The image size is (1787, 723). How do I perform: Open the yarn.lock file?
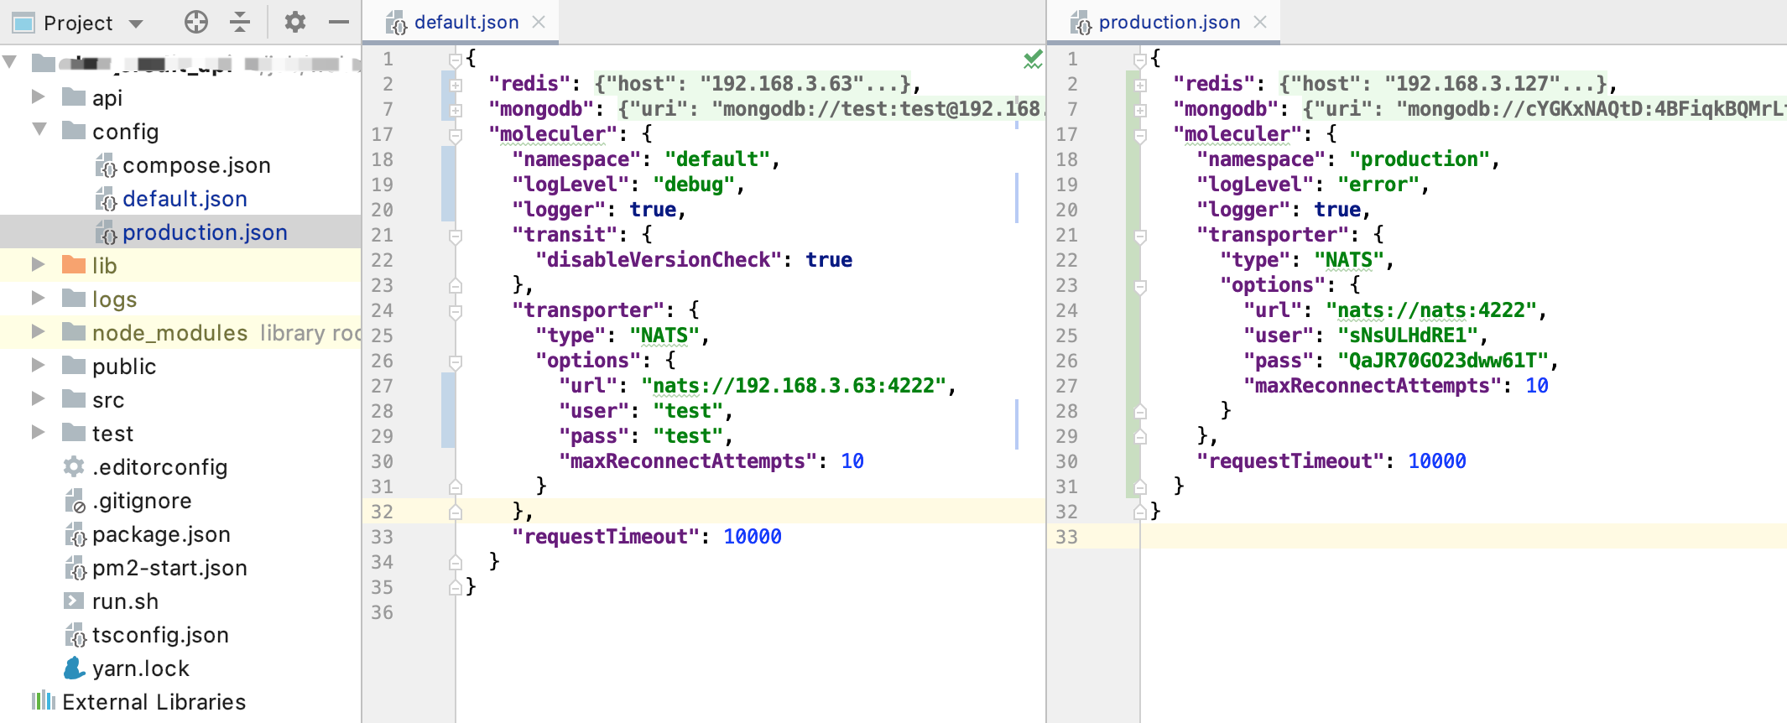coord(141,668)
